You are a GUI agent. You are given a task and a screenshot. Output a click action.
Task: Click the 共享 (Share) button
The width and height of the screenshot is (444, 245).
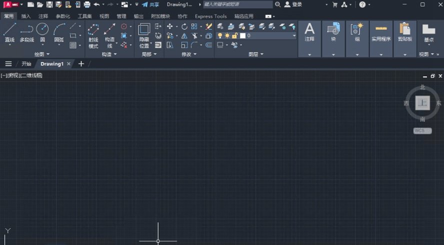[150, 4]
